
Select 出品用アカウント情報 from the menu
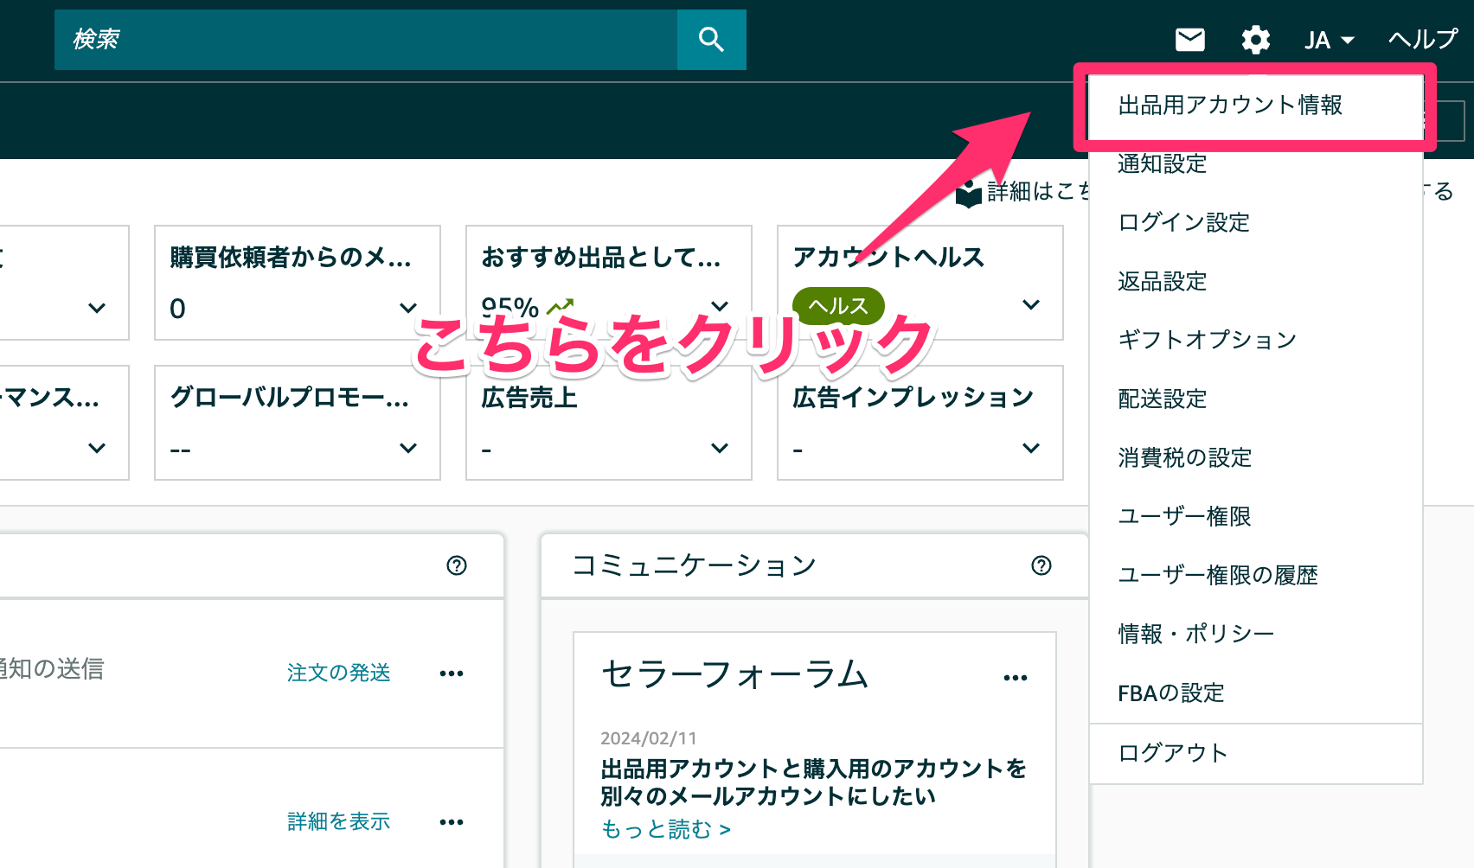click(x=1228, y=106)
